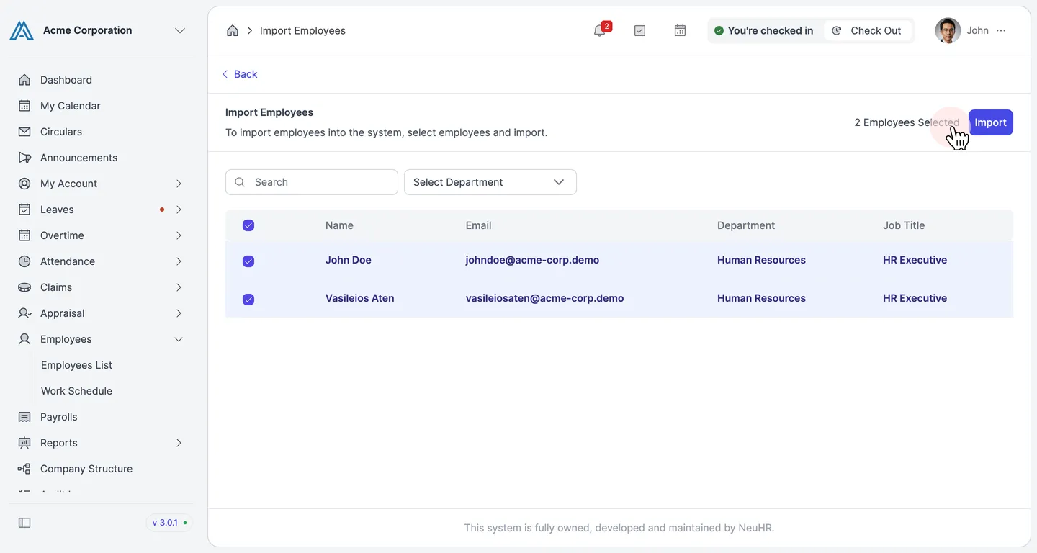Expand the Reports submenu chevron

pyautogui.click(x=179, y=443)
